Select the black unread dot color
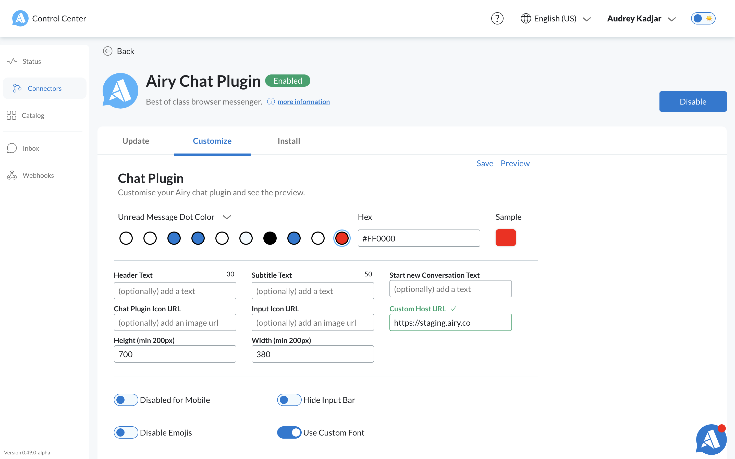The width and height of the screenshot is (735, 459). pyautogui.click(x=270, y=238)
